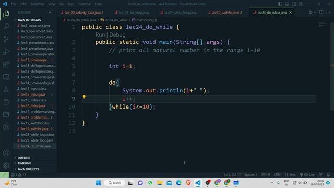This screenshot has height=188, width=334.
Task: Open the Edit menu
Action: [x=23, y=4]
